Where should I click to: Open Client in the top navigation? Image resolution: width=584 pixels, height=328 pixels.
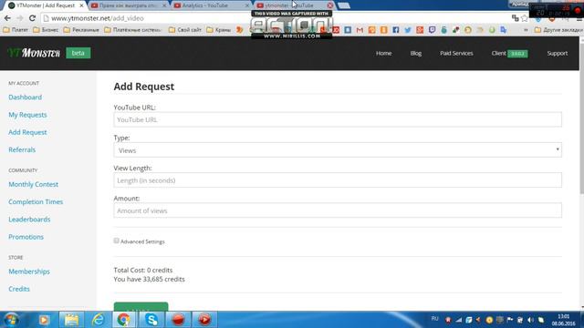[x=509, y=53]
